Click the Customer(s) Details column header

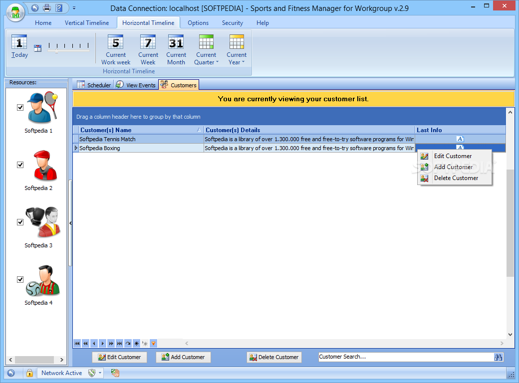point(309,130)
